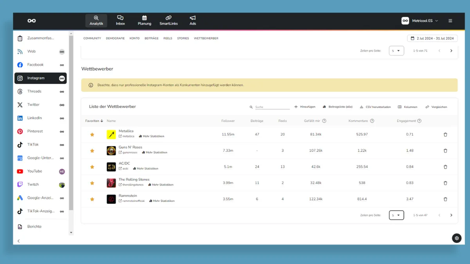The width and height of the screenshot is (470, 264).
Task: Delete Metallica from competitors list
Action: [445, 135]
